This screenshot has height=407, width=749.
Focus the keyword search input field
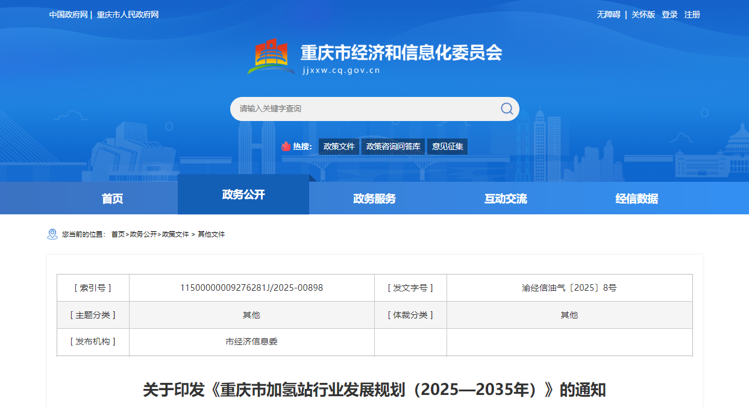(x=362, y=109)
